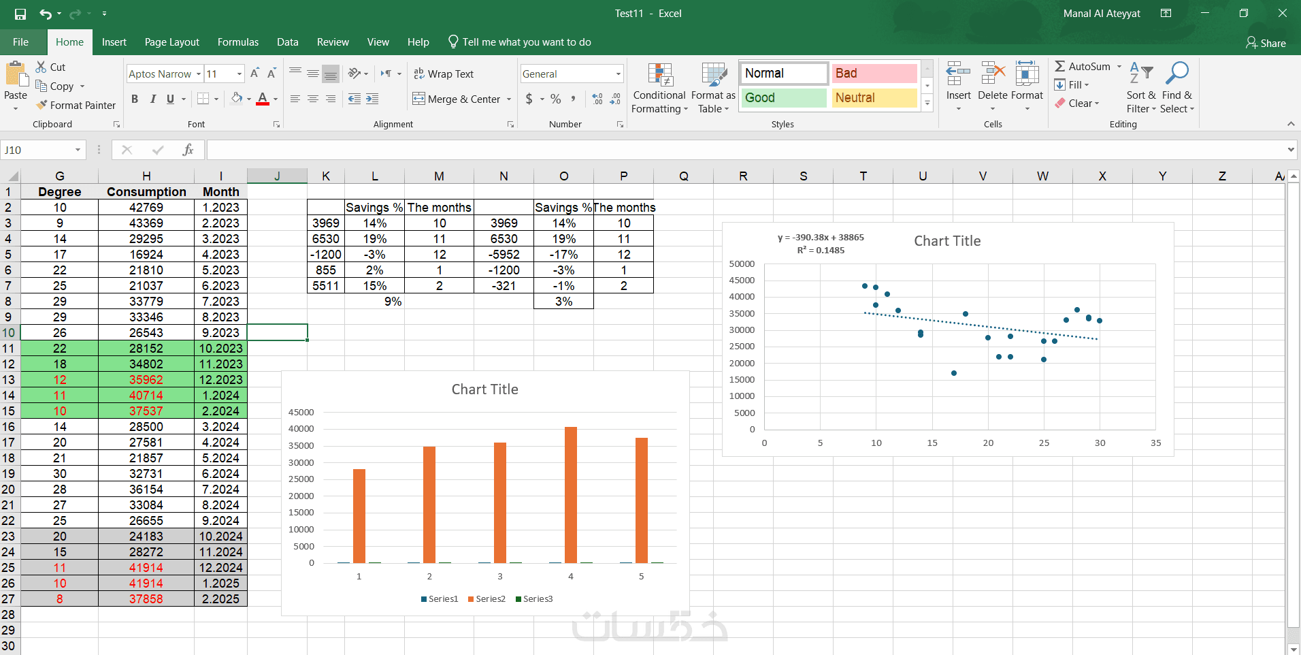The width and height of the screenshot is (1301, 655).
Task: Expand the font name dropdown
Action: (x=199, y=74)
